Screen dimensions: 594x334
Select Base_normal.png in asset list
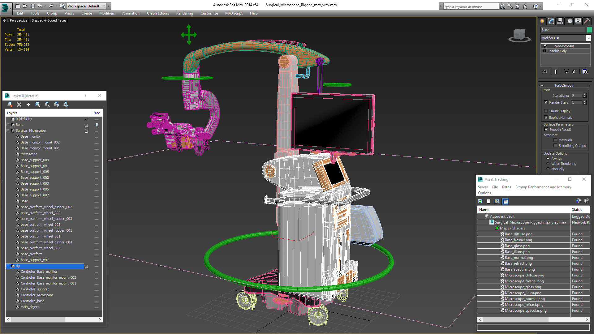pos(519,258)
